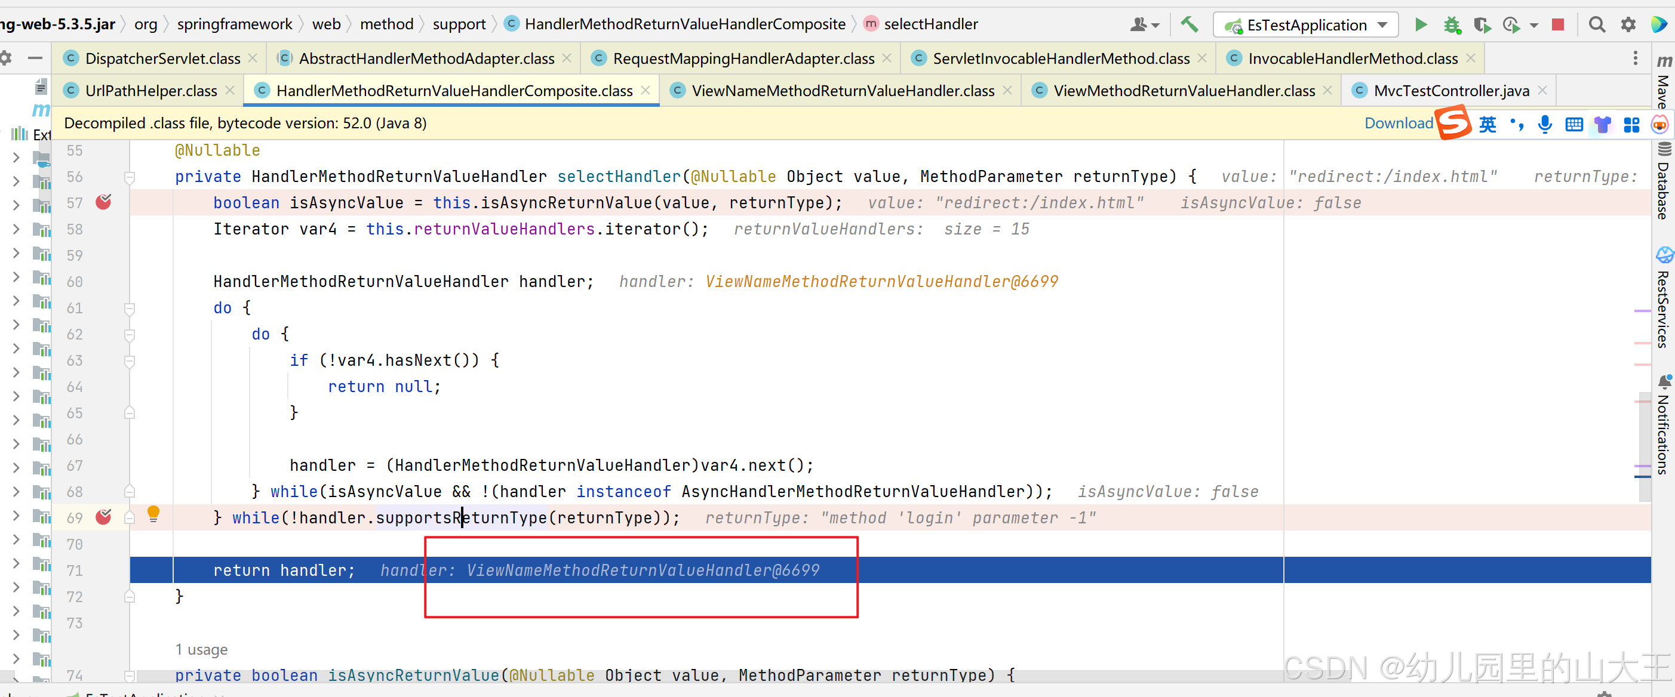Open Search Everywhere with the magnifier icon

tap(1597, 24)
